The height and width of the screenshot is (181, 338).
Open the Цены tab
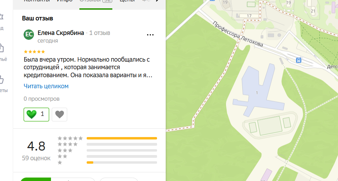(127, 1)
